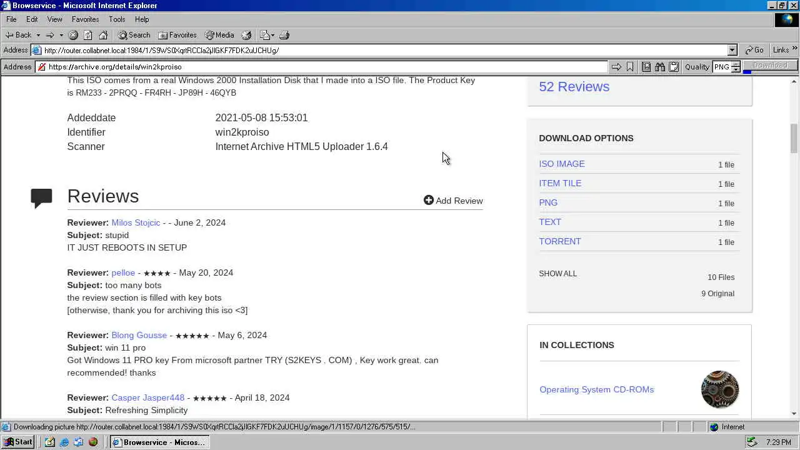Open the Help menu
The image size is (800, 450).
(x=142, y=19)
